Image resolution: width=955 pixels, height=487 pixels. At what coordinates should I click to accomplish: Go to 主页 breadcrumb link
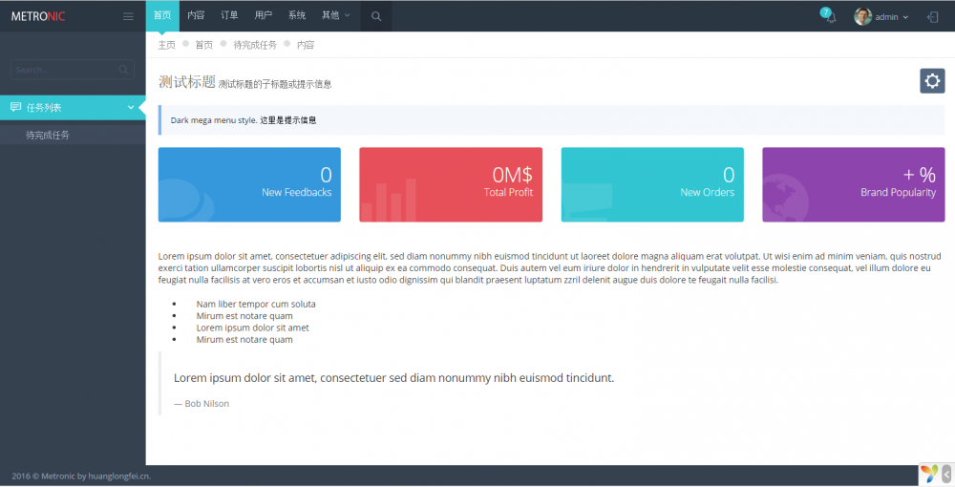coord(167,45)
